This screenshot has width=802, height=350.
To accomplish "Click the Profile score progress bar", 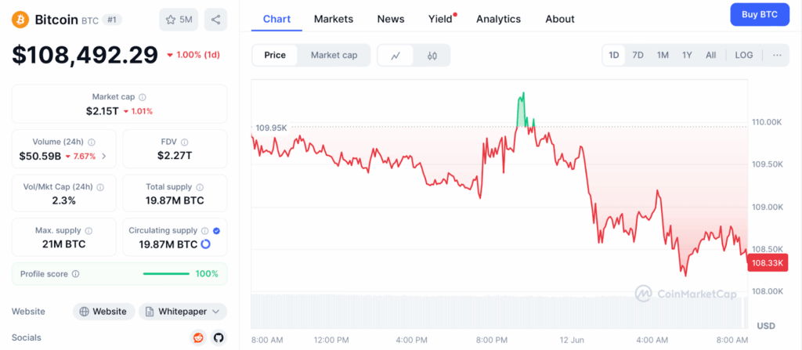I will (166, 274).
